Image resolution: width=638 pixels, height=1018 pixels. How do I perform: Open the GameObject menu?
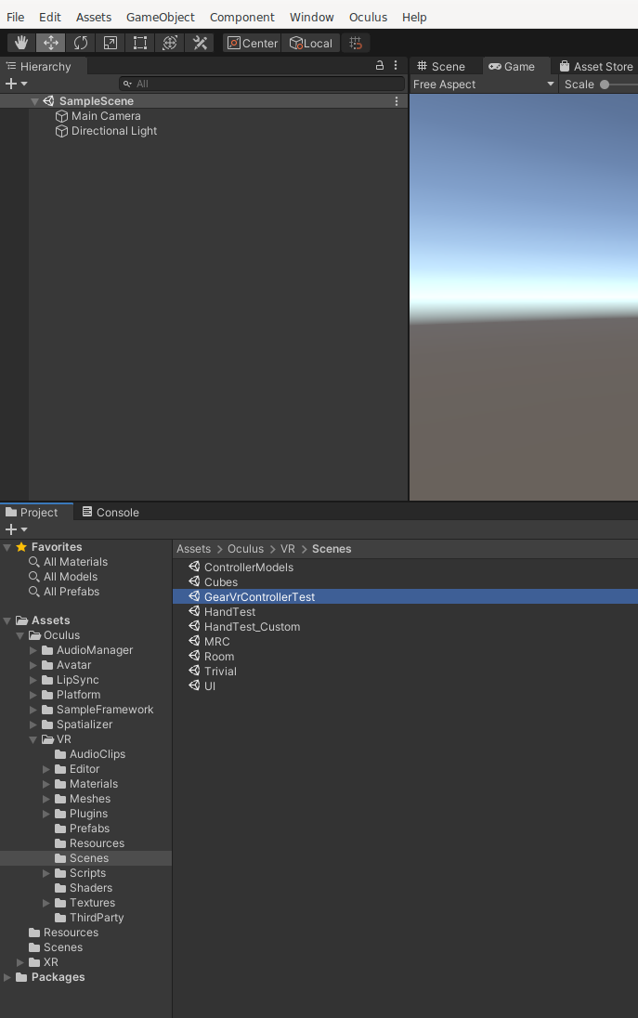click(x=161, y=17)
